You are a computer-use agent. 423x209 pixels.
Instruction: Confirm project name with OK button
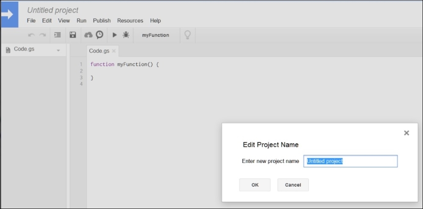click(255, 185)
